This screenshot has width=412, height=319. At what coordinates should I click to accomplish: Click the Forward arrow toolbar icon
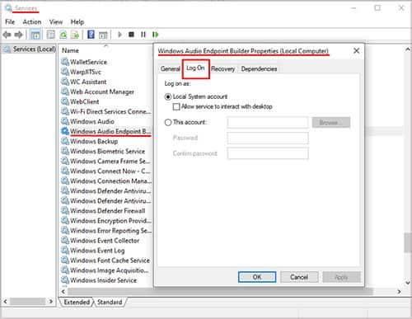coord(19,35)
